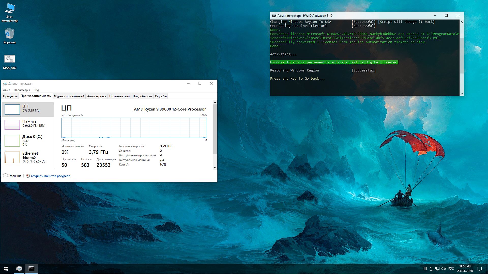Select Ethernet in the performance sidebar
488x274 pixels.
click(x=28, y=157)
